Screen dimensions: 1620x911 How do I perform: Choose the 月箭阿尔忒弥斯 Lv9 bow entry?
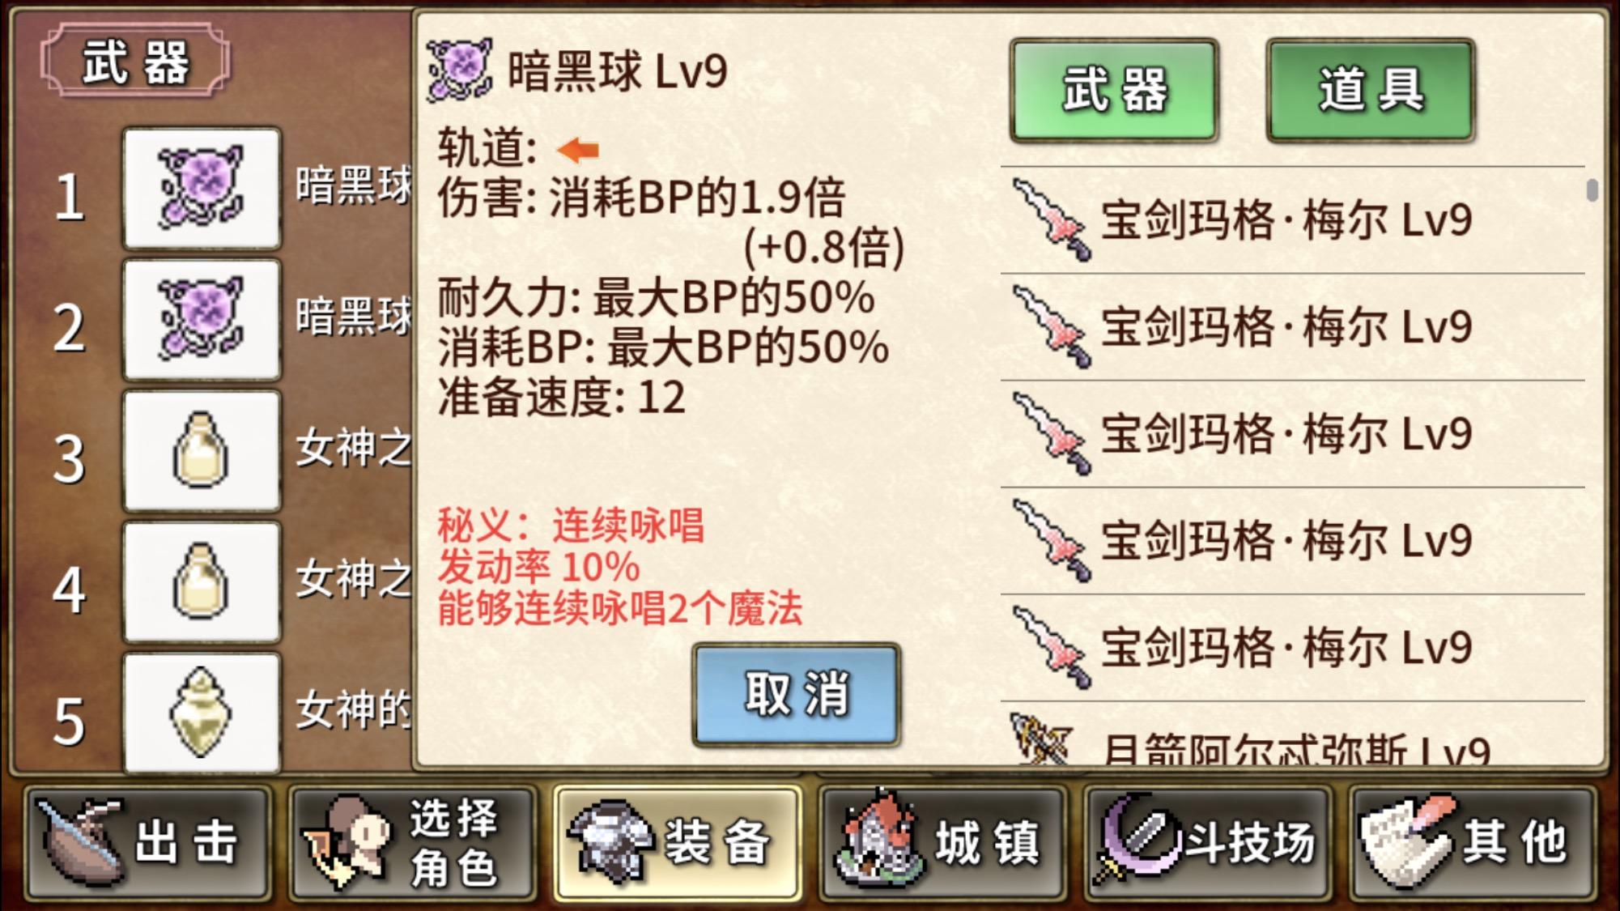[1293, 735]
